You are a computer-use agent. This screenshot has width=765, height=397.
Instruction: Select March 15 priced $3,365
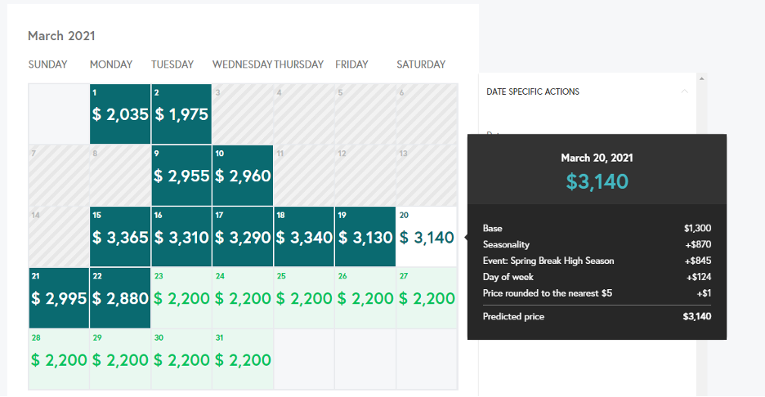pos(120,237)
